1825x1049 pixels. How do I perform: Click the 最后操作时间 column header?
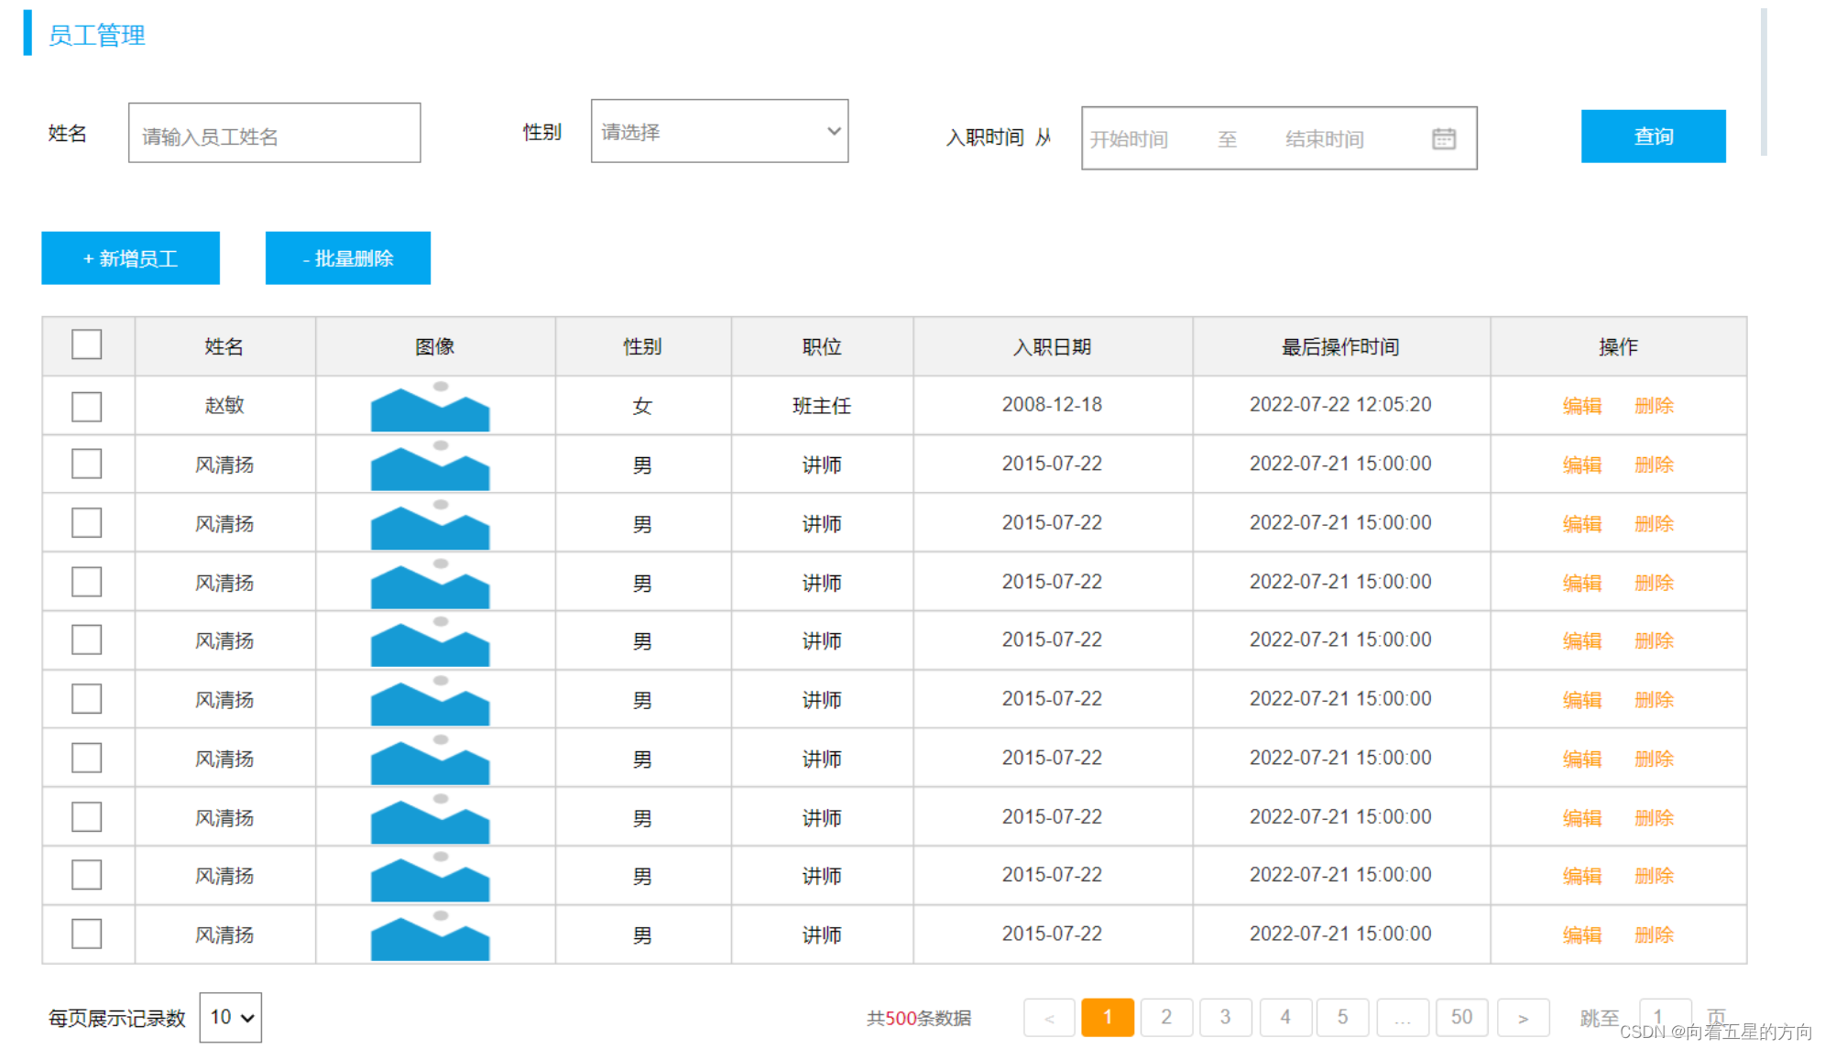pos(1340,346)
